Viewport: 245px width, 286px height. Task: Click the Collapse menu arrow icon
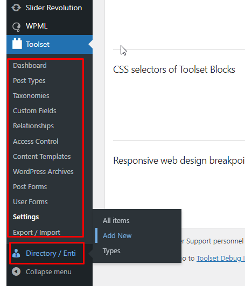[16, 271]
